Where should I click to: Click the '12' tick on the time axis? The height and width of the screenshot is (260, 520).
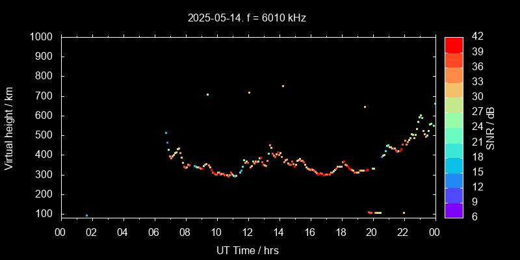248,232
